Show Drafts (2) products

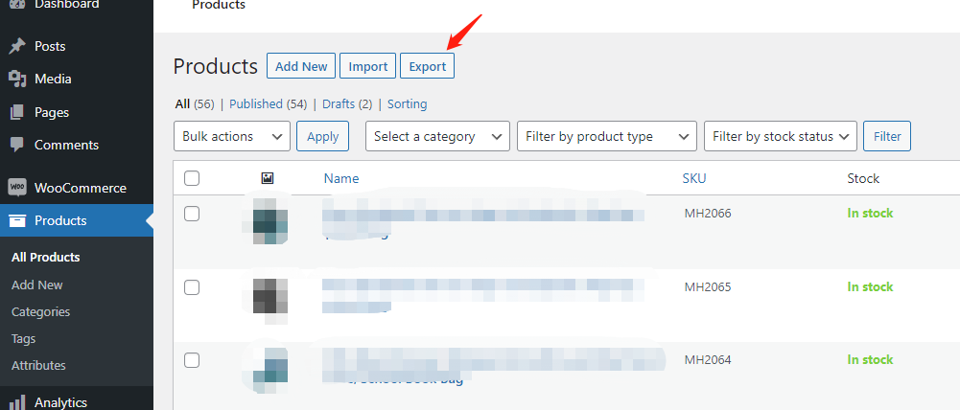click(347, 104)
